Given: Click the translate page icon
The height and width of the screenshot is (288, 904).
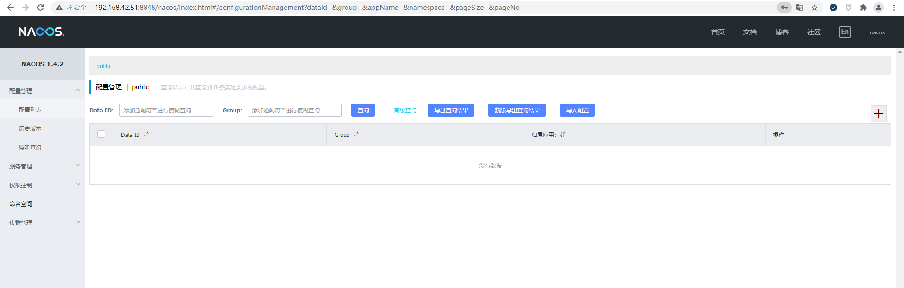Looking at the screenshot, I should 799,8.
